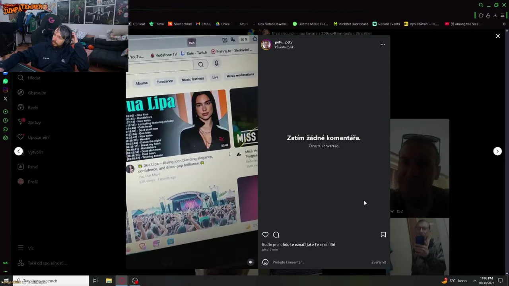Show hidden icons in the system tray
509x286 pixels.
[x=474, y=281]
